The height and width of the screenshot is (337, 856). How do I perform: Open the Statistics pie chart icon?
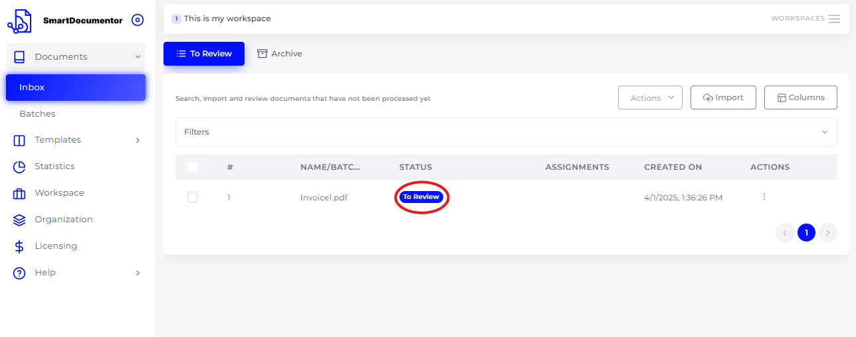pyautogui.click(x=19, y=167)
